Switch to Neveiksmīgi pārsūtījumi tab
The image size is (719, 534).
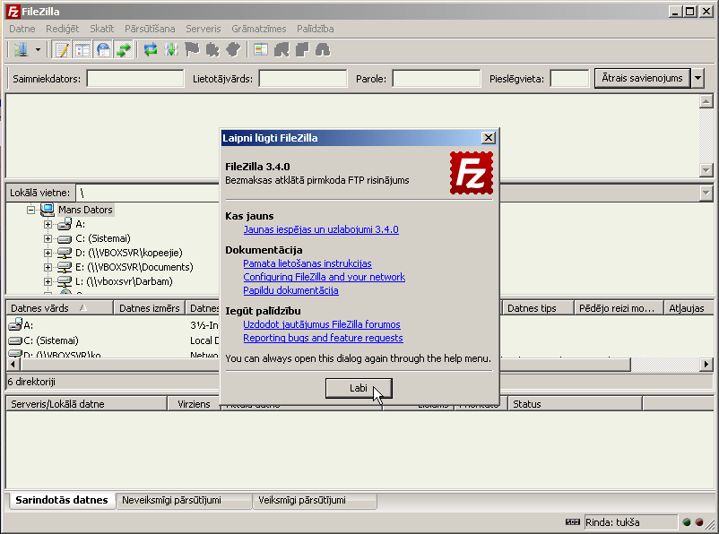184,500
